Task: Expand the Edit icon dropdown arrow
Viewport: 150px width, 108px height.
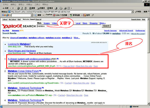Action: 71,8
